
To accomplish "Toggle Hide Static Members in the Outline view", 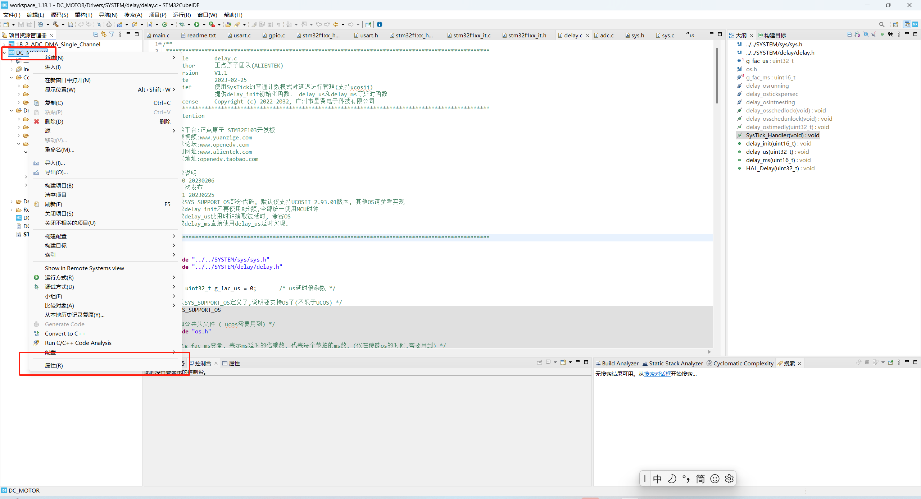I will [x=874, y=34].
